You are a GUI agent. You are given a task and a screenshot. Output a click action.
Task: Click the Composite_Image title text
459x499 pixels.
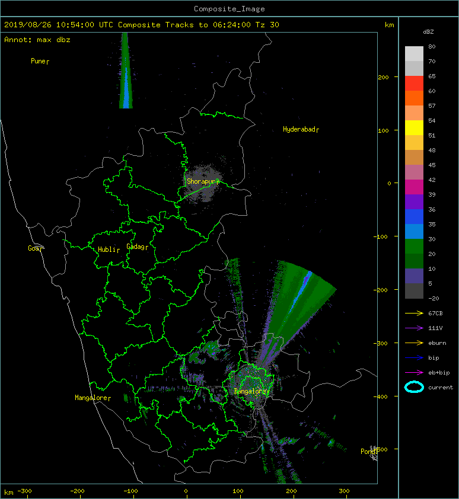[230, 9]
